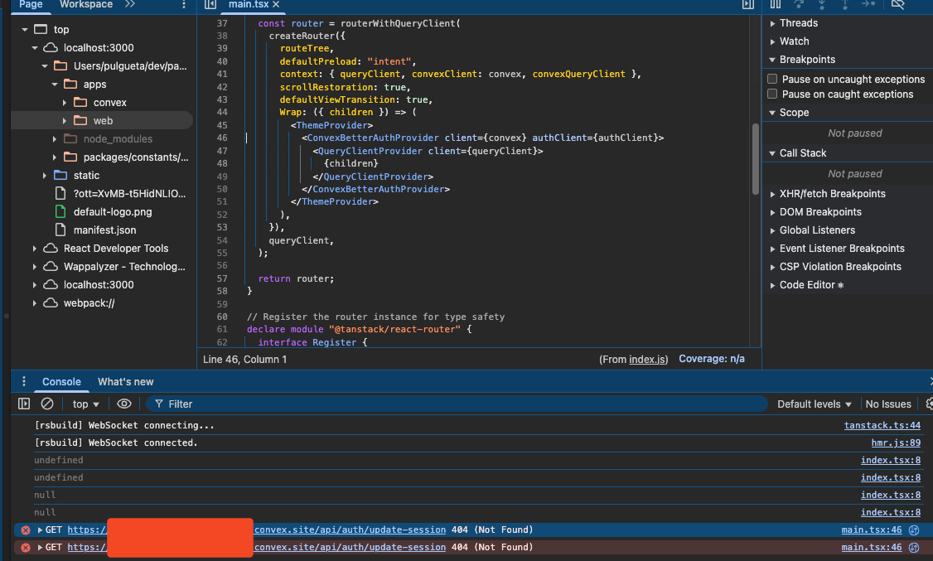Open the top JavaScript context dropdown

(85, 404)
